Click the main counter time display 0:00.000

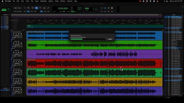pyautogui.click(x=63, y=8)
